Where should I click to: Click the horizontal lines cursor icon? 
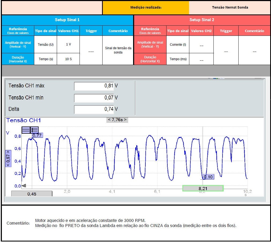pos(26,130)
